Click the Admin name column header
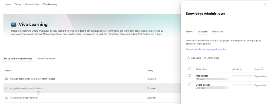The width and height of the screenshot is (271, 104). (201, 69)
